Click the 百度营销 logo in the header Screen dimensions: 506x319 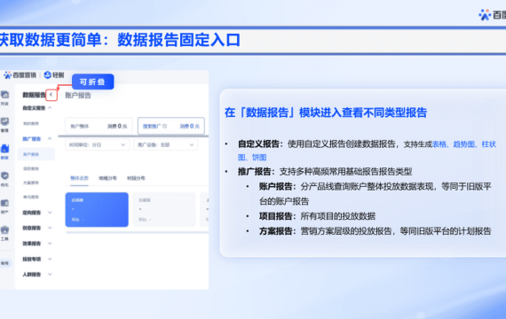[20, 75]
